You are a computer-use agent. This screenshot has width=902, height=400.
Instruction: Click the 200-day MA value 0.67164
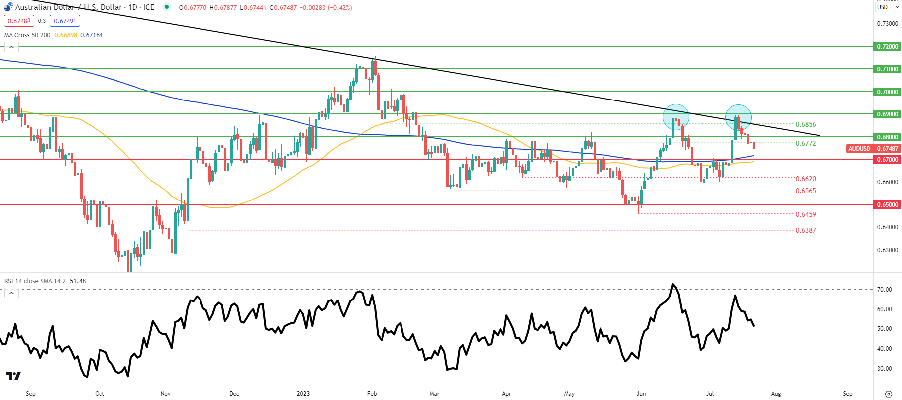coord(92,35)
